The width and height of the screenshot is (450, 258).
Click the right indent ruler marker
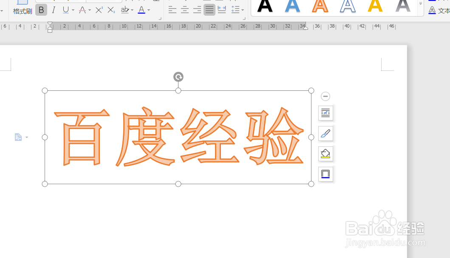(306, 28)
